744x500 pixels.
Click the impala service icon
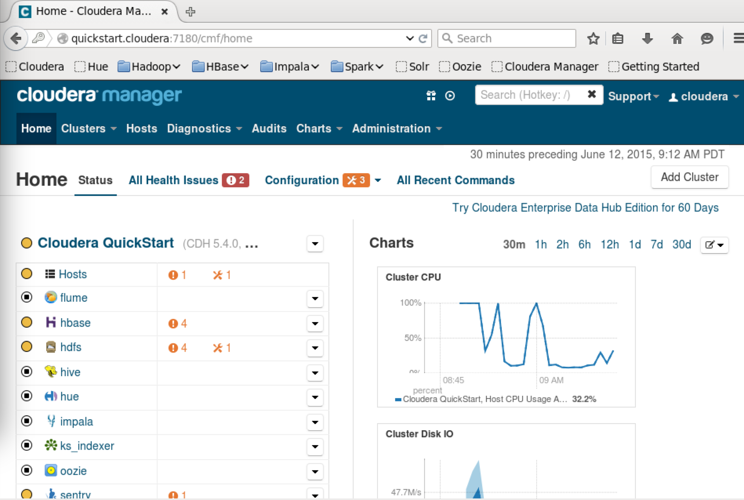(51, 421)
